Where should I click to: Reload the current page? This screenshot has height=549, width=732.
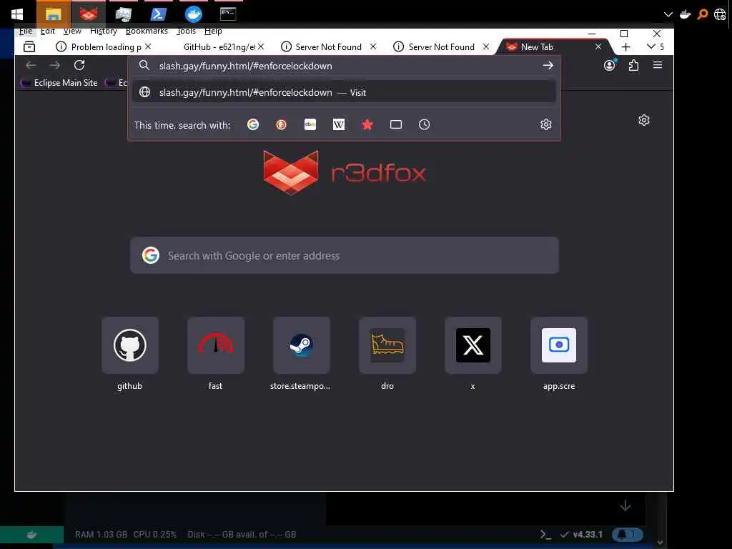pyautogui.click(x=79, y=65)
